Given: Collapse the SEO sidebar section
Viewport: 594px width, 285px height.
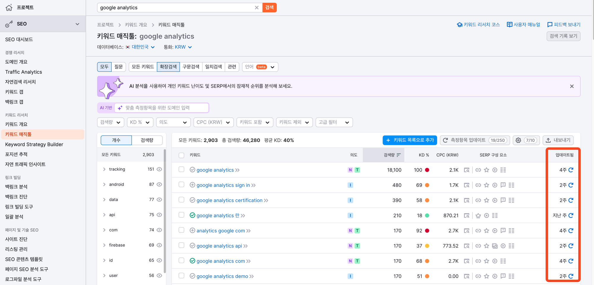Looking at the screenshot, I should click(77, 24).
